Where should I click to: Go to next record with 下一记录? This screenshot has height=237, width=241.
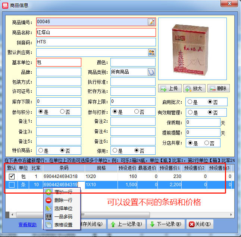coord(165,224)
